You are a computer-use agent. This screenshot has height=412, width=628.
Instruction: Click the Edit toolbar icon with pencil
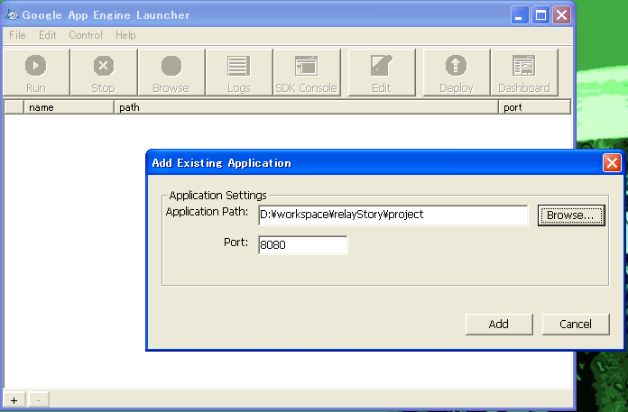coord(382,66)
